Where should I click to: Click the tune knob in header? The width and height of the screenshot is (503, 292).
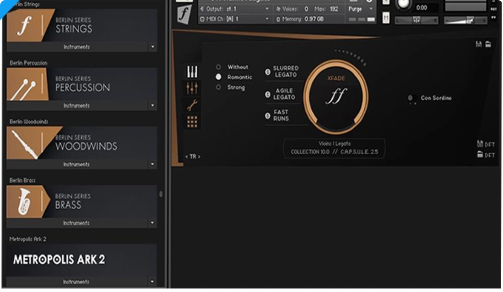(404, 4)
